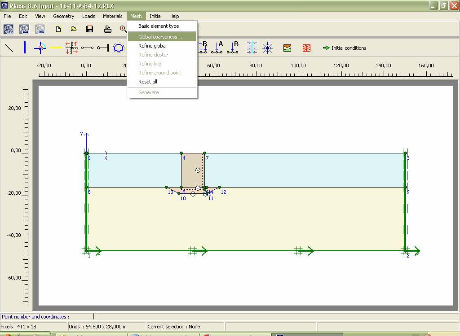The image size is (460, 336).
Task: Choose Reset all in Mesh menu
Action: 162,82
